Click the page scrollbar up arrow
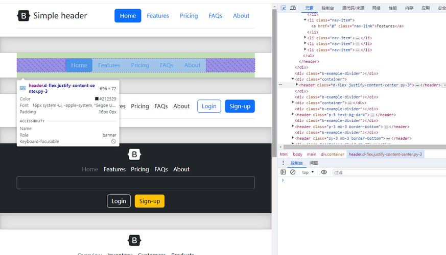Image resolution: width=446 pixels, height=255 pixels. pyautogui.click(x=274, y=7)
